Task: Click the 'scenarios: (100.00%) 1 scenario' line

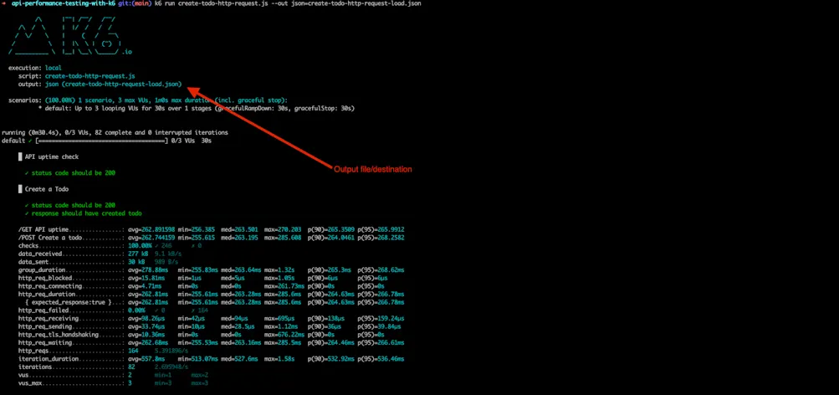Action: click(148, 100)
